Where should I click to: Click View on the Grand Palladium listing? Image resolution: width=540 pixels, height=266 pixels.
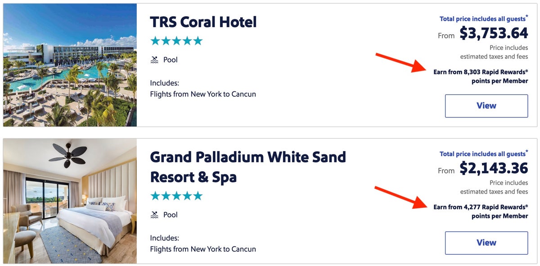(486, 243)
